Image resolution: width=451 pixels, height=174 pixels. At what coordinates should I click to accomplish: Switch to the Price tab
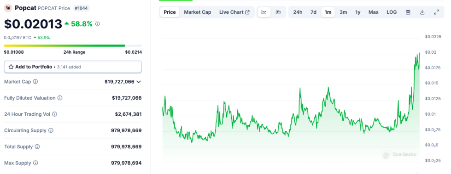click(170, 12)
